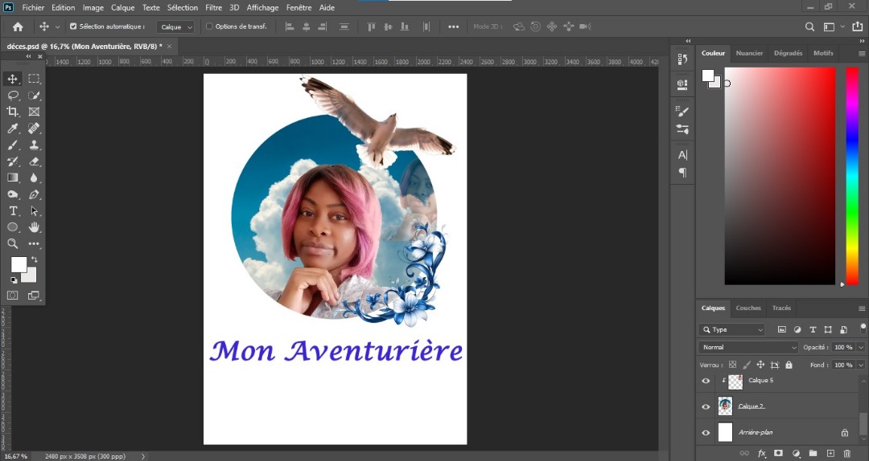Image resolution: width=869 pixels, height=461 pixels.
Task: Select the Calque 2 layer thumbnail
Action: click(725, 406)
